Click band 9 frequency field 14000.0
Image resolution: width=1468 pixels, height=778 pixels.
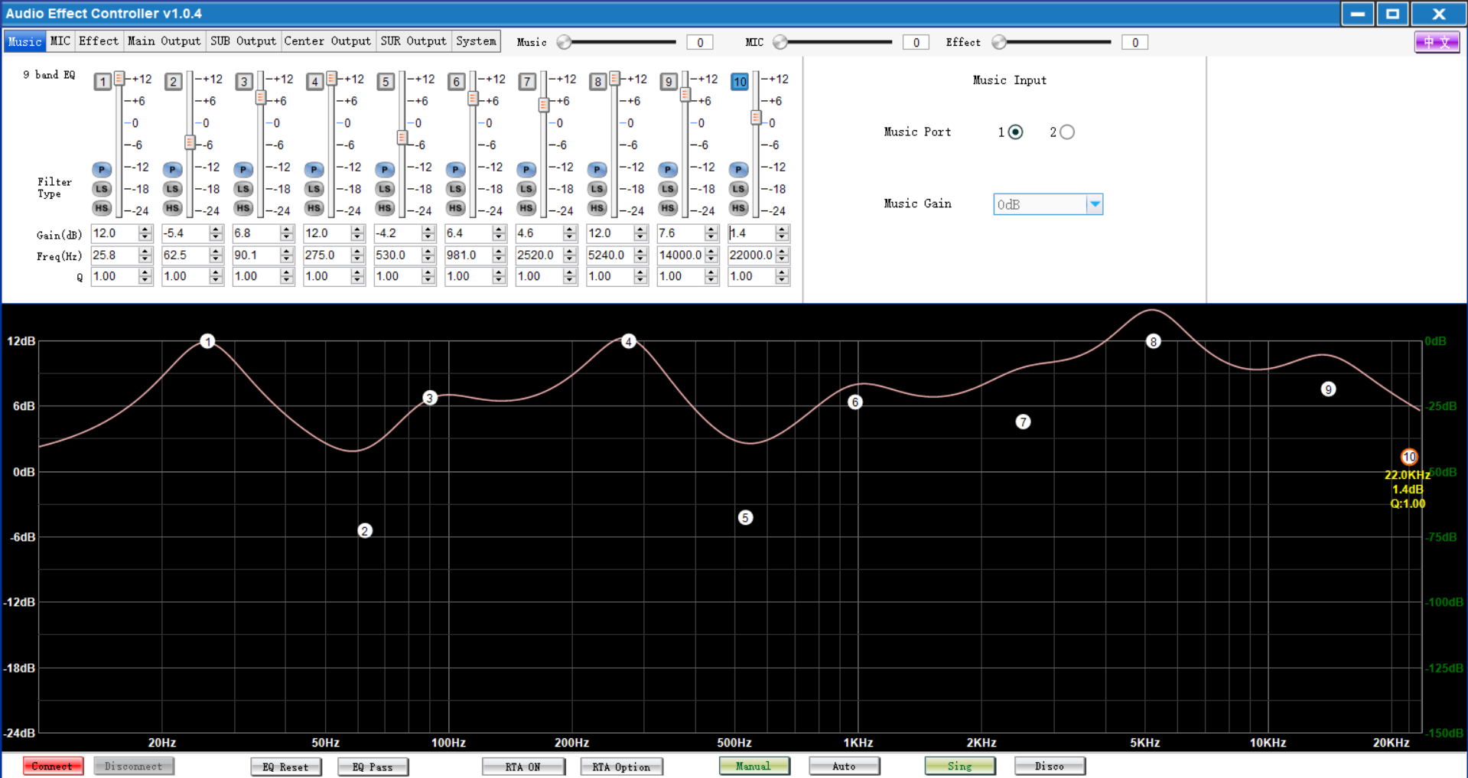tap(681, 255)
